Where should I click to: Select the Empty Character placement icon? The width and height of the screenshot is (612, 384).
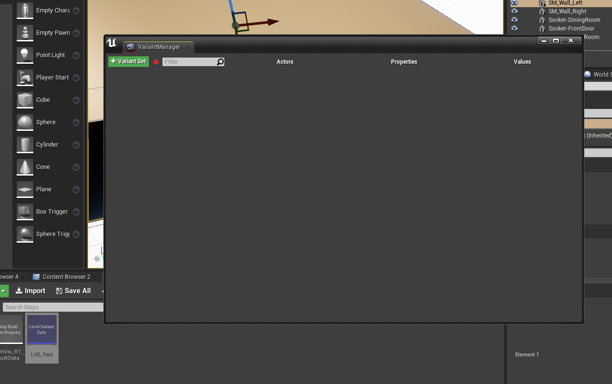(25, 10)
